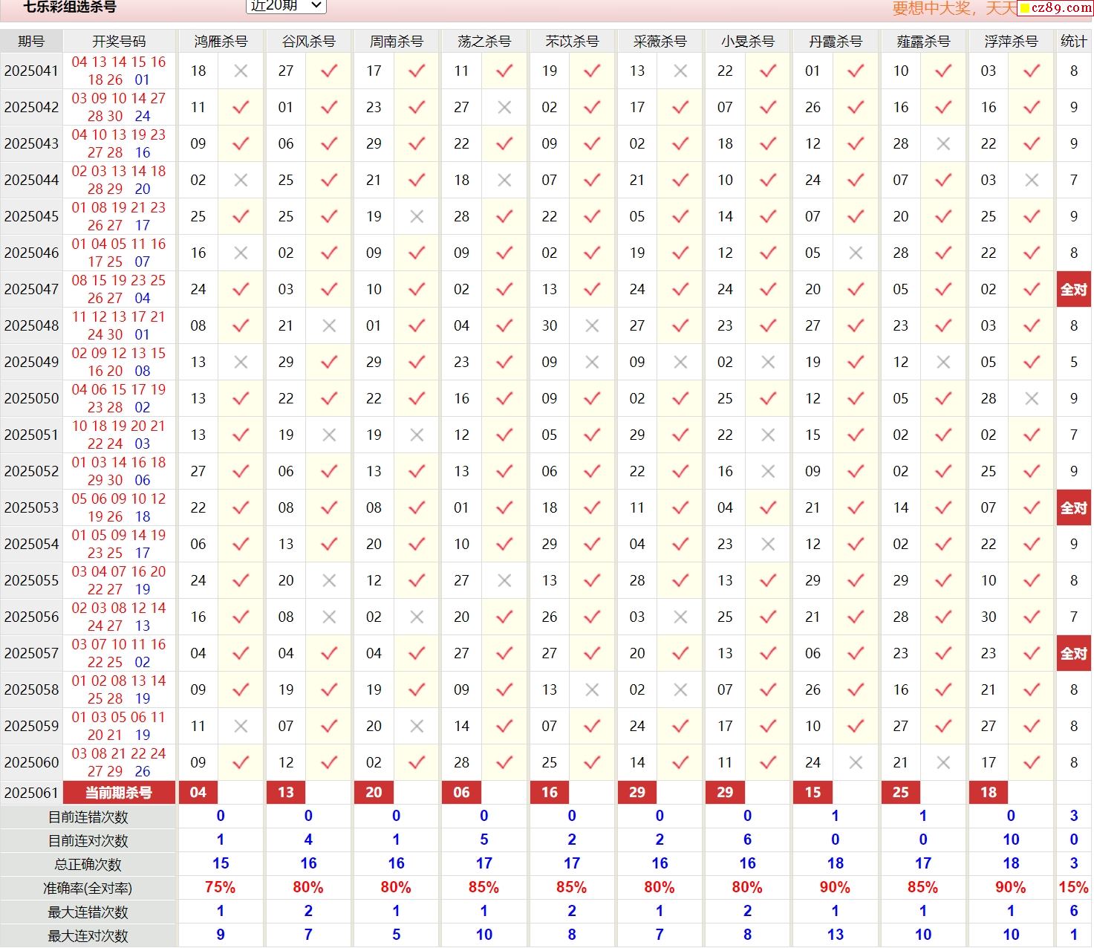Click current kill number 13 under 谷风杀号
Image resolution: width=1094 pixels, height=948 pixels.
click(286, 793)
